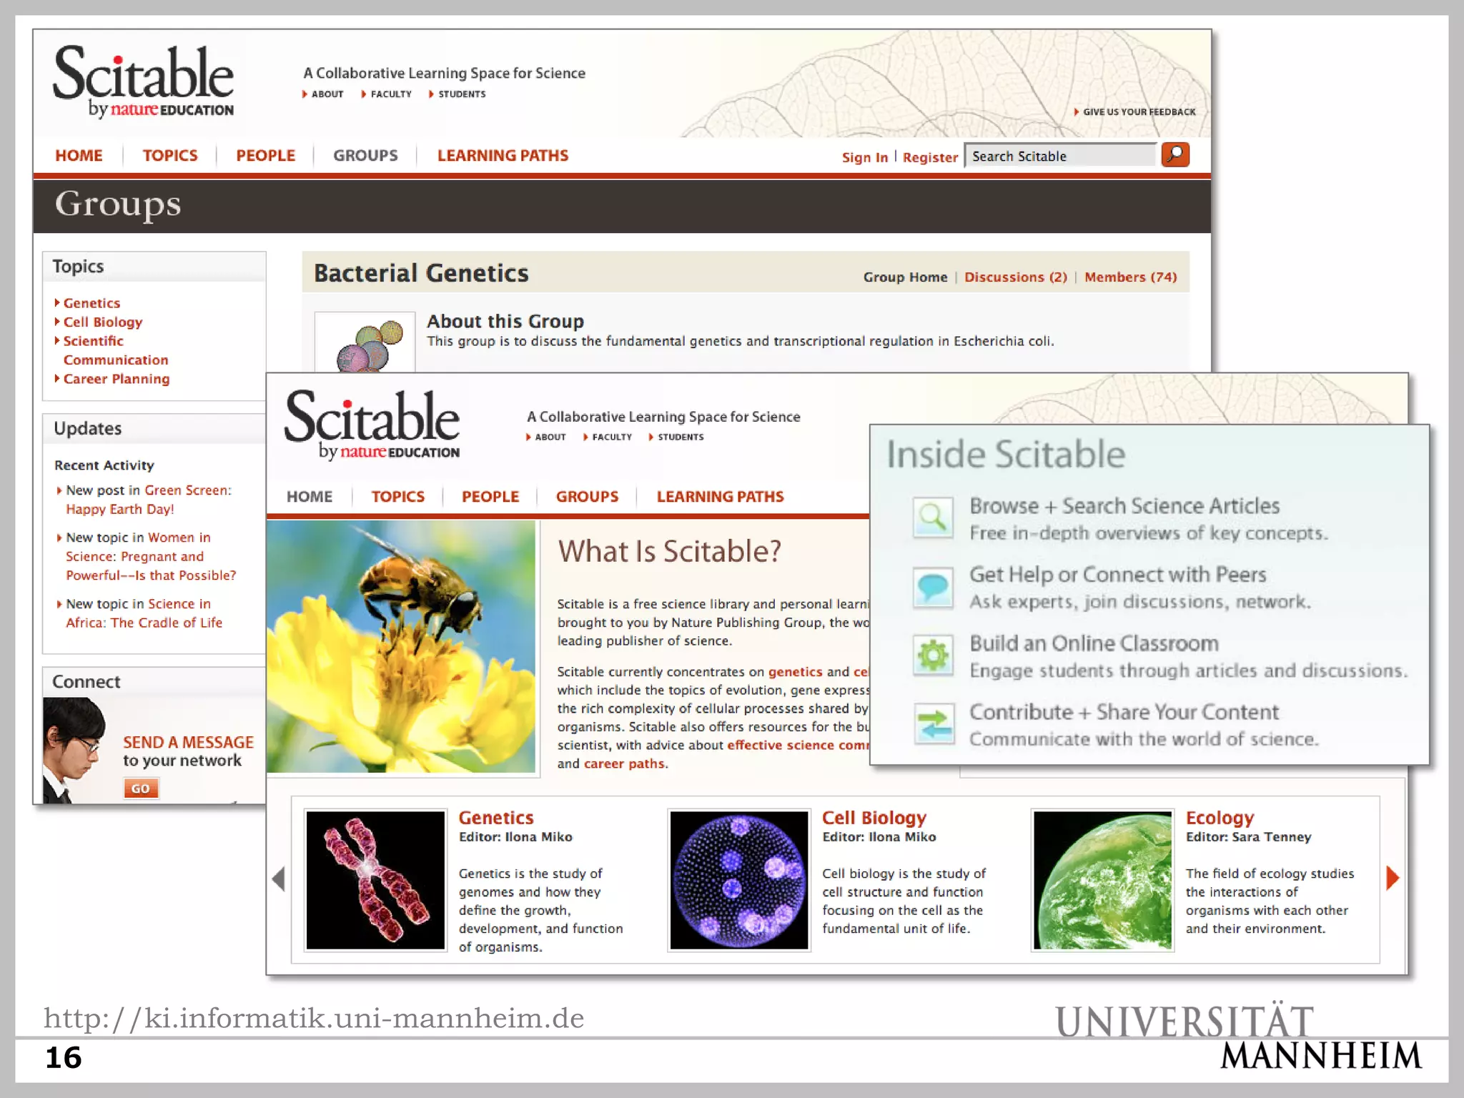This screenshot has width=1464, height=1098.
Task: Click effective science communication link
Action: coord(798,745)
